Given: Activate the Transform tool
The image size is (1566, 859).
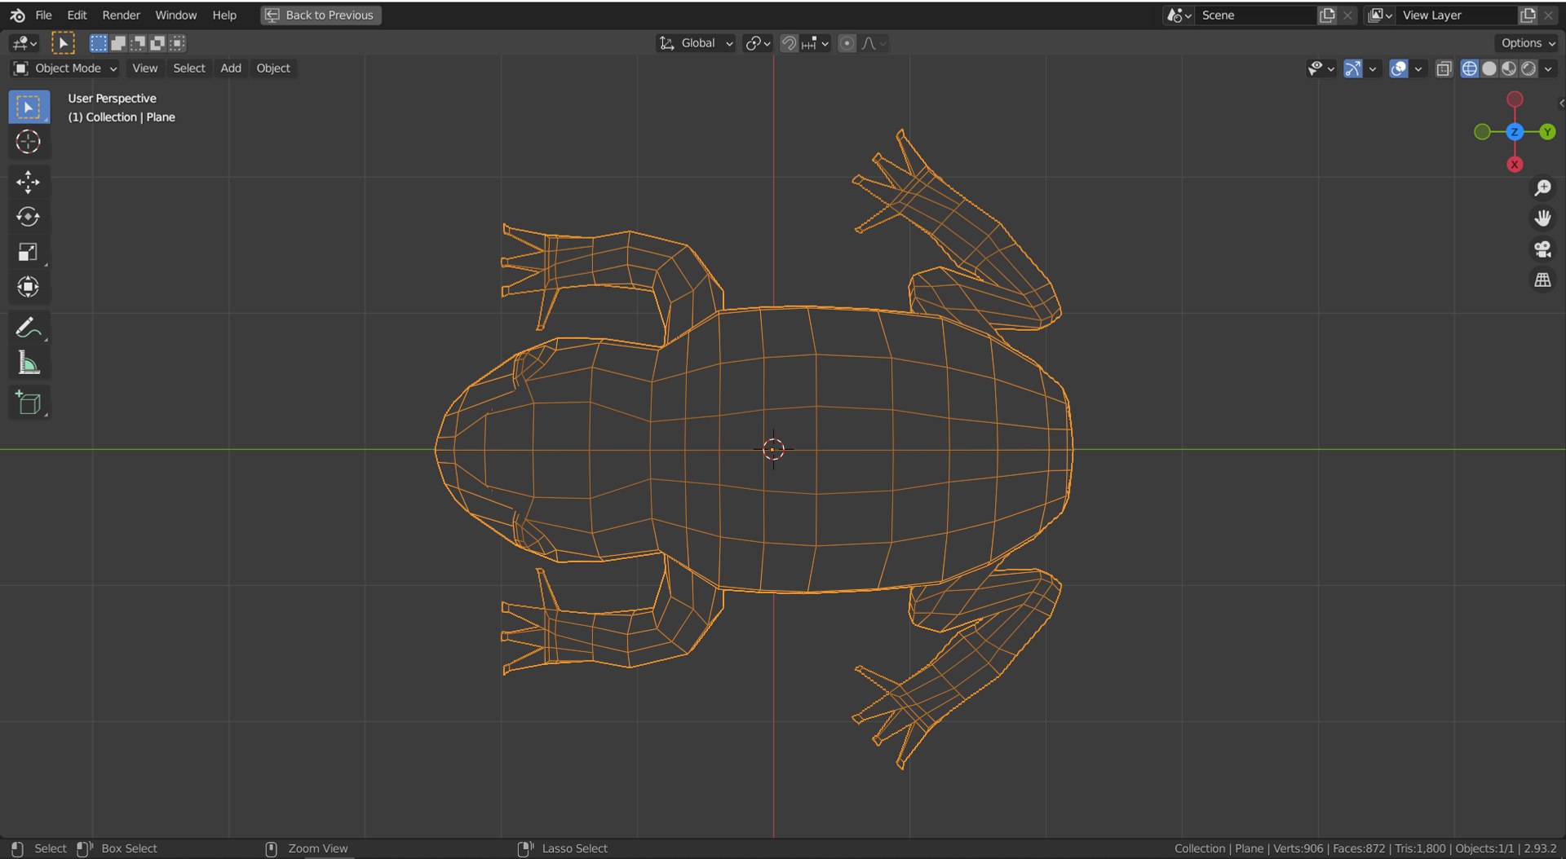Looking at the screenshot, I should 29,287.
